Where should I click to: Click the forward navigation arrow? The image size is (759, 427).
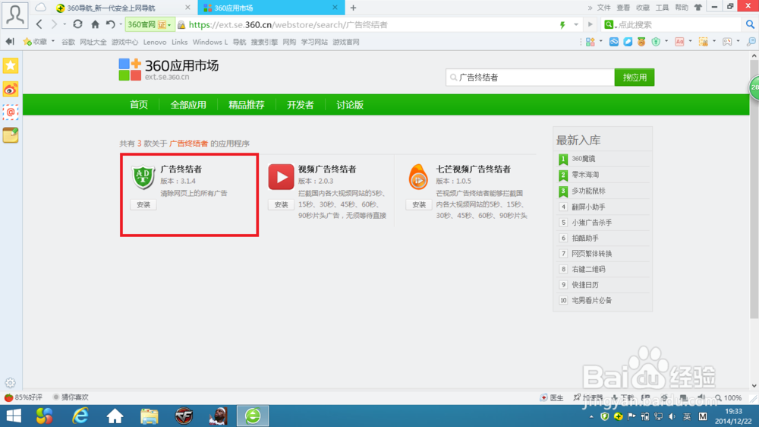pos(54,24)
